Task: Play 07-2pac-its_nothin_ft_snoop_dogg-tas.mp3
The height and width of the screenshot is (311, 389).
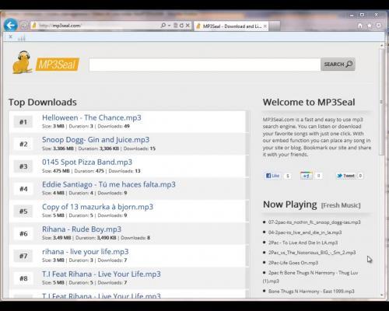Action: coord(314,222)
